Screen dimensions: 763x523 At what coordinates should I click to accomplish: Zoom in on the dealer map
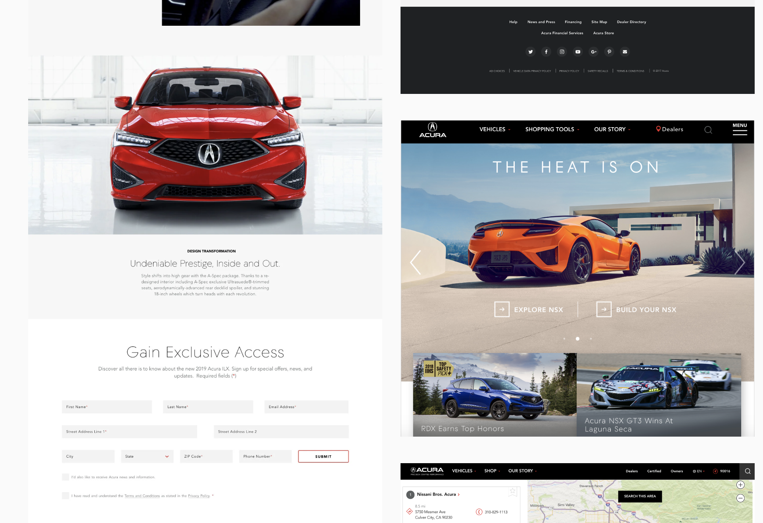740,485
